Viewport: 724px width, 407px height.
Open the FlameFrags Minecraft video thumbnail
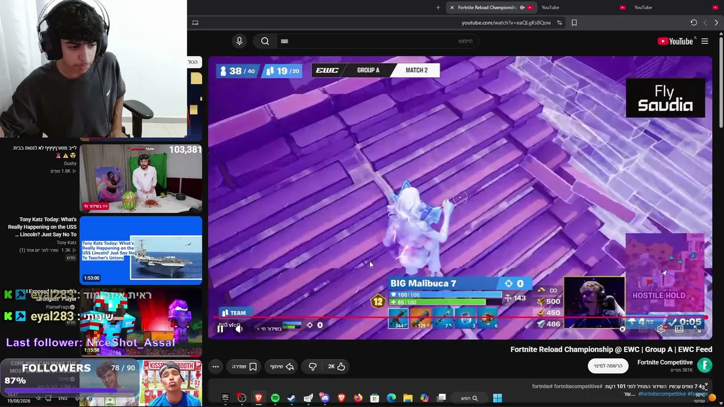click(x=141, y=322)
